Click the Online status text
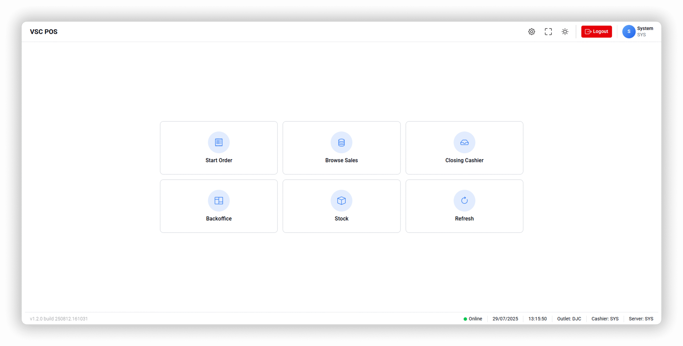Image resolution: width=683 pixels, height=346 pixels. [475, 319]
